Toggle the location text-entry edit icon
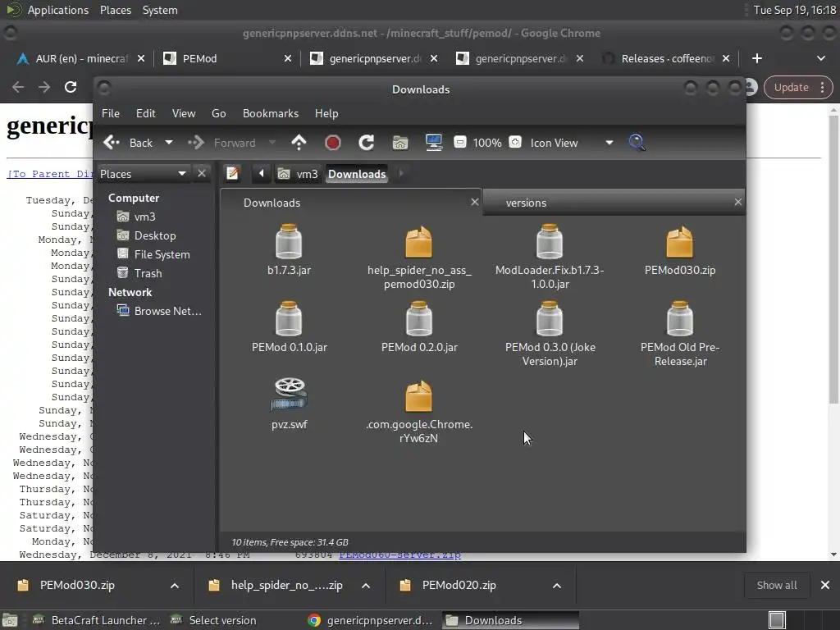The height and width of the screenshot is (630, 840). (x=232, y=174)
